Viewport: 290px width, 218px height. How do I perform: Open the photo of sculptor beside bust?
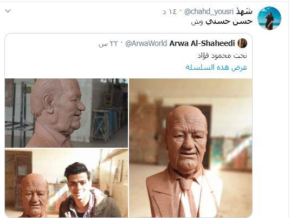(66, 183)
